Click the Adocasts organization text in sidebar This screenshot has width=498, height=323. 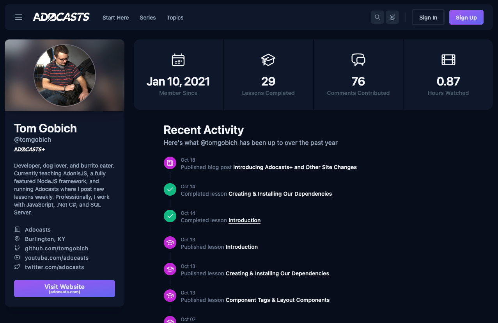coord(38,230)
